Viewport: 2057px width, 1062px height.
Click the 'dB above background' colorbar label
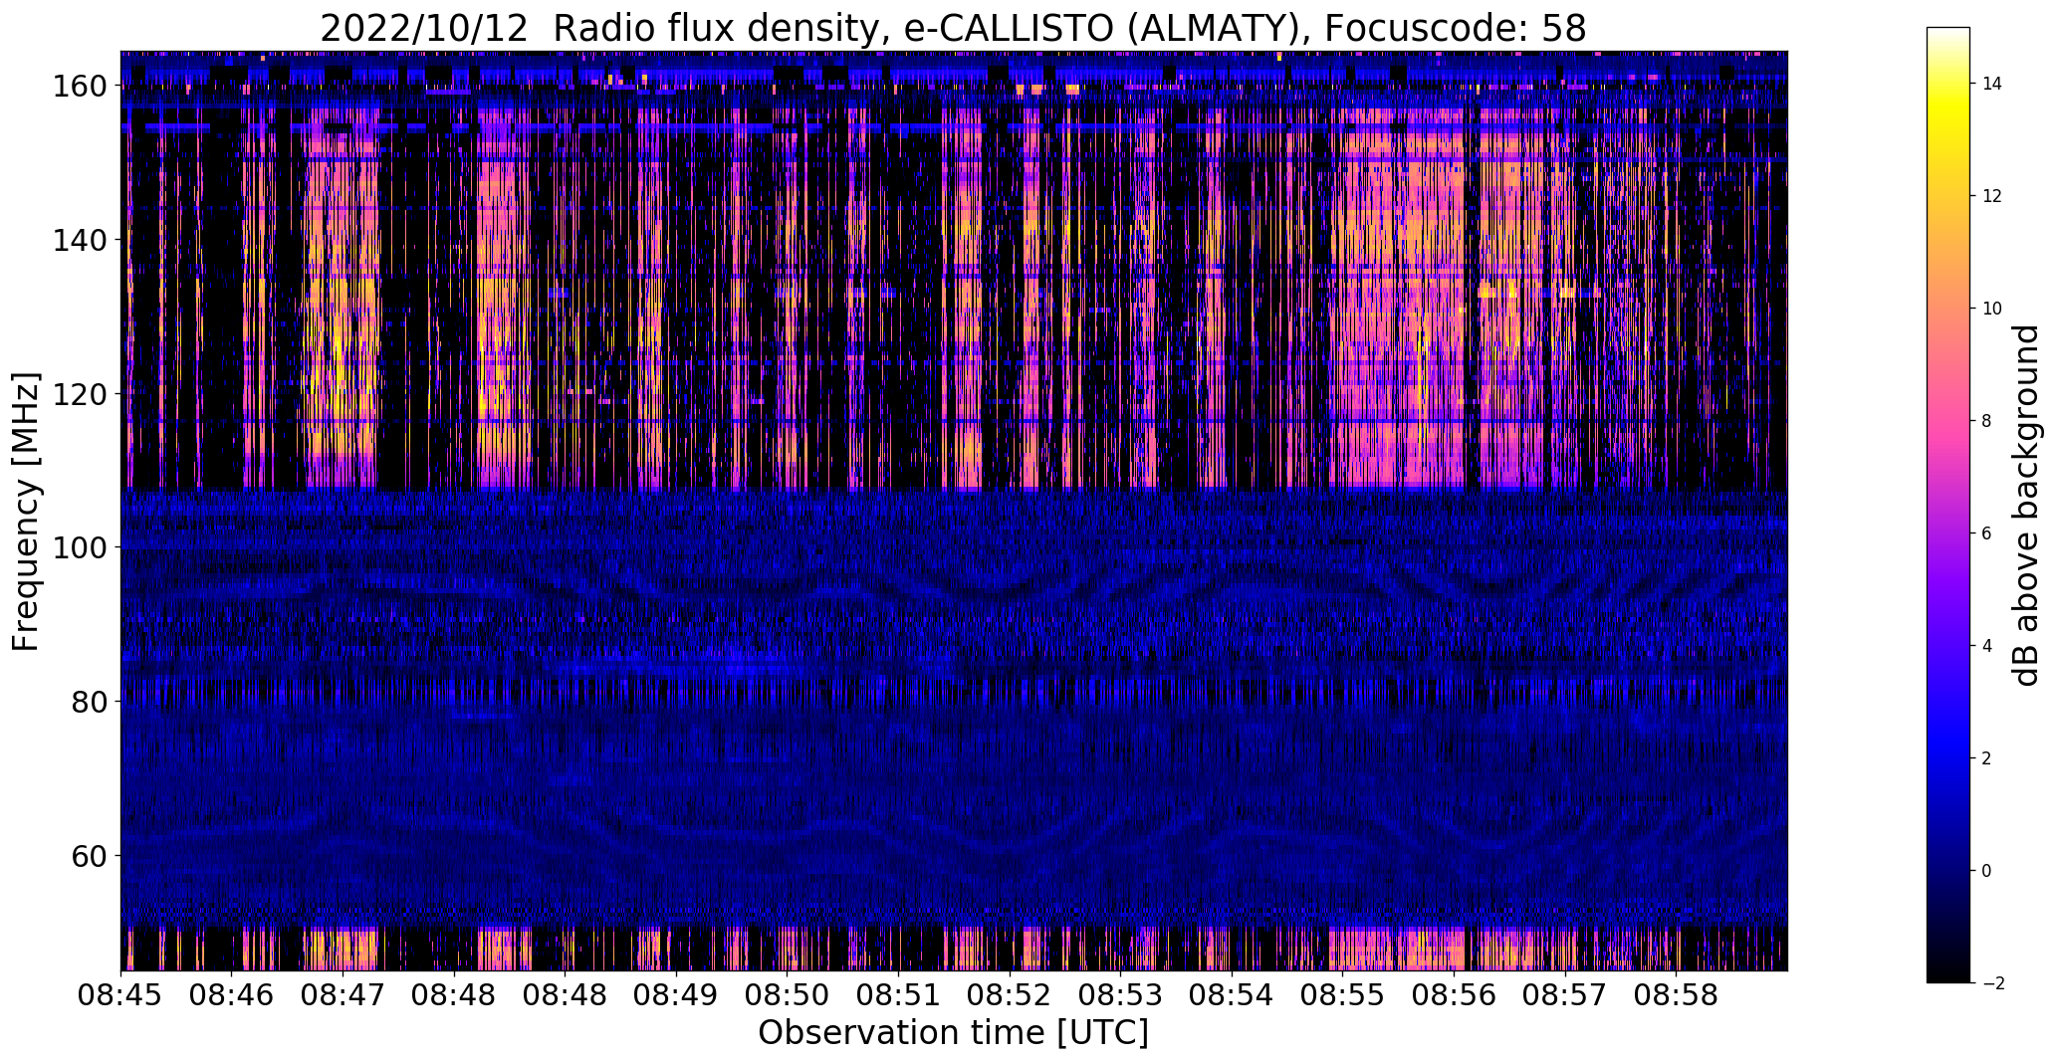[x=2027, y=506]
